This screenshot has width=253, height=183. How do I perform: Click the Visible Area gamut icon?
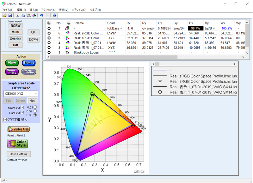pyautogui.click(x=18, y=129)
